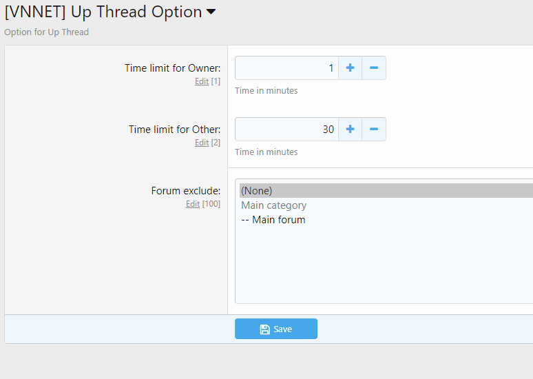Click the 'Time limit for Owner:' label
This screenshot has height=379, width=533.
click(x=172, y=68)
